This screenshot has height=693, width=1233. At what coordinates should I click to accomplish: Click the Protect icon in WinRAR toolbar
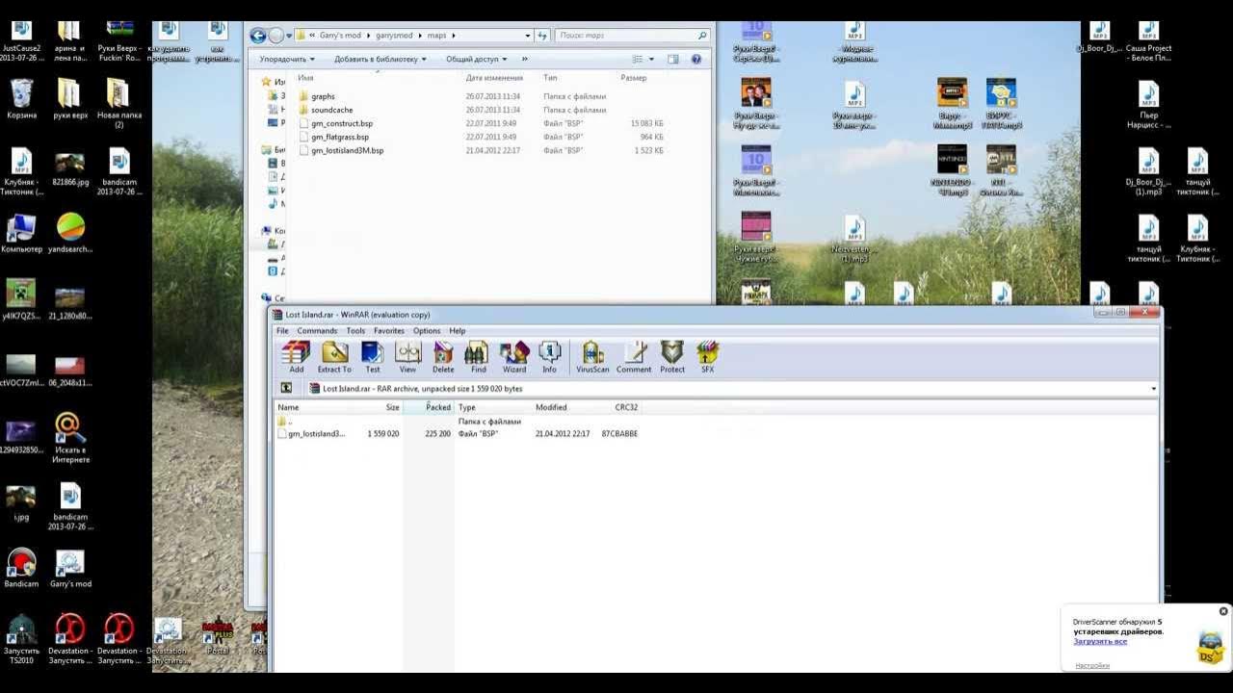point(672,357)
